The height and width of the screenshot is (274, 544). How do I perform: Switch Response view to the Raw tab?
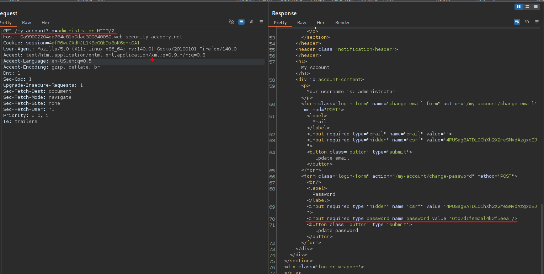(x=302, y=22)
